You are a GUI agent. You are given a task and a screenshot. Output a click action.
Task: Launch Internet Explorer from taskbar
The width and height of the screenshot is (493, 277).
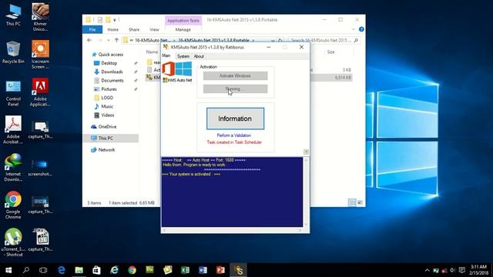tap(114, 270)
